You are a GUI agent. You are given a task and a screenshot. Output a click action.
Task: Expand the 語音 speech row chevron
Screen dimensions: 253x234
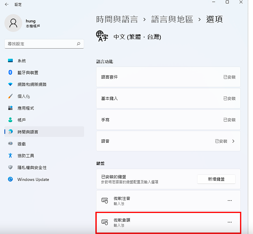233,141
